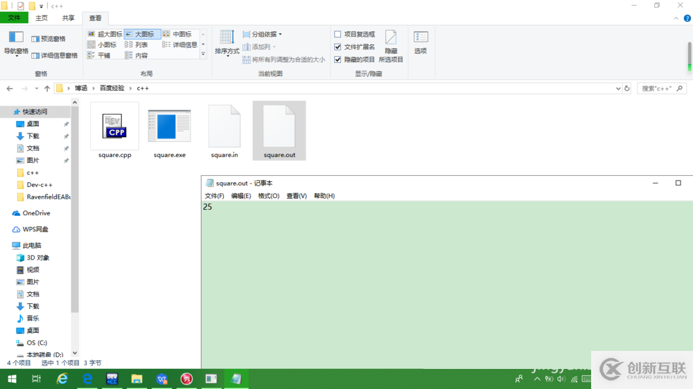Open Notepad View menu
This screenshot has height=389, width=693.
(x=297, y=196)
